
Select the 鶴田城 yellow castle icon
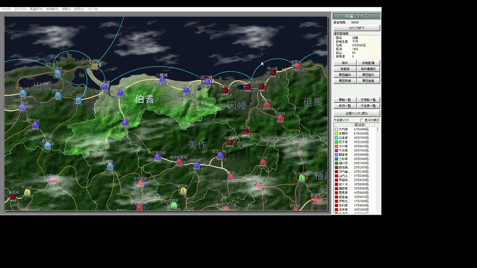click(183, 191)
